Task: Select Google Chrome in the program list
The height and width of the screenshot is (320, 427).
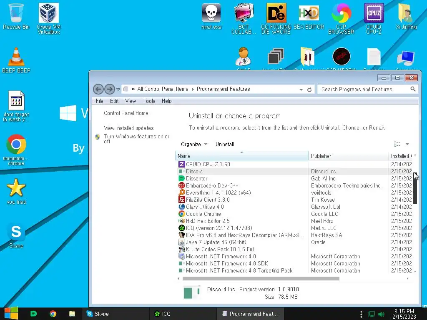Action: pos(294,214)
